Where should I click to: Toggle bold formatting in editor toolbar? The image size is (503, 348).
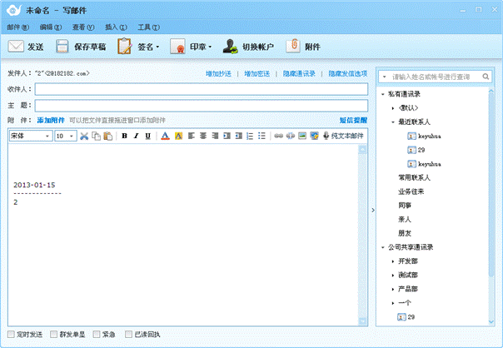coord(125,136)
